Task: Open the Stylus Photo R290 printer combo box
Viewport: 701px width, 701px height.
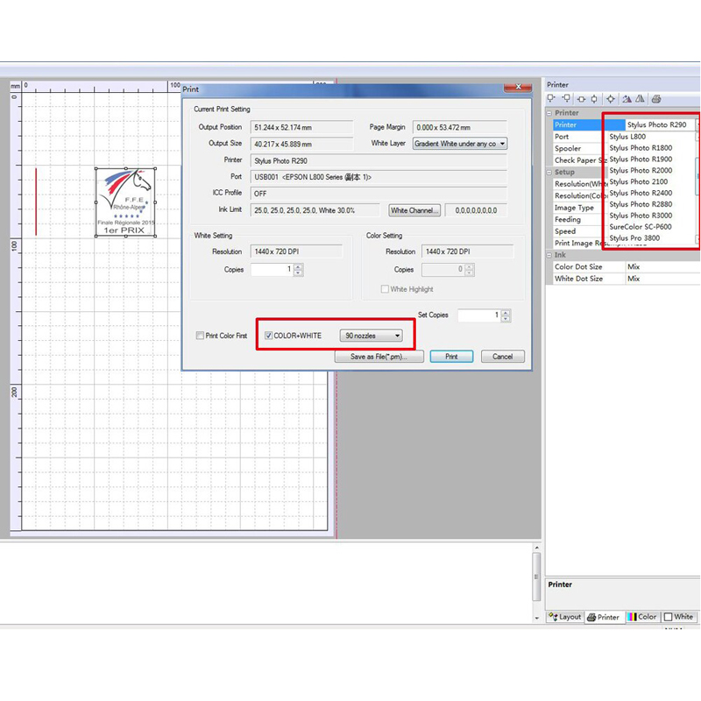Action: [x=662, y=124]
